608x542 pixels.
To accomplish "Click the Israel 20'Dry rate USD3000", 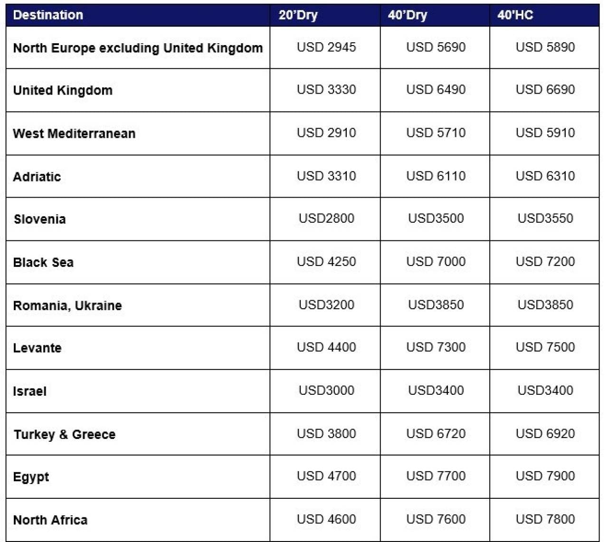I will 326,390.
